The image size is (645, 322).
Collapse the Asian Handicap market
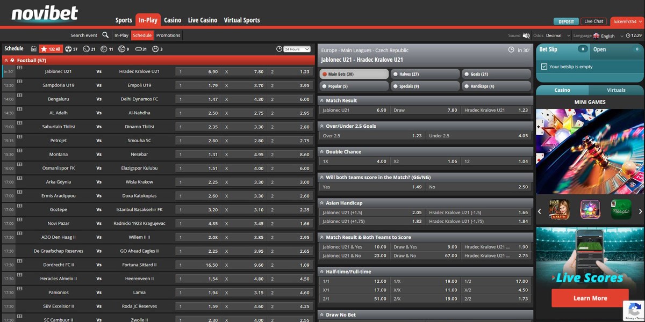click(x=426, y=203)
